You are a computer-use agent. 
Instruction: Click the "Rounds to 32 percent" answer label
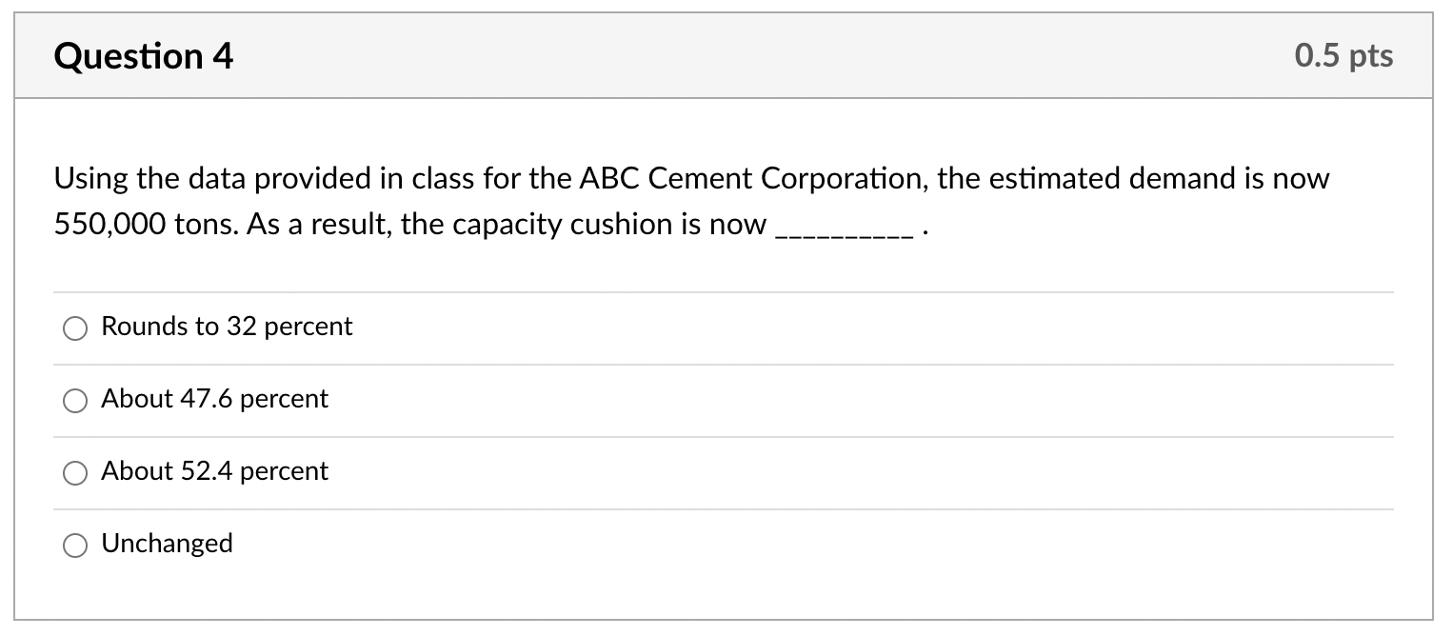[x=227, y=327]
